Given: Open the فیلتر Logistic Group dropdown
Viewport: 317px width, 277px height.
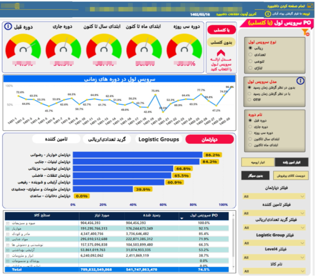Looking at the screenshot, I should (x=274, y=243).
